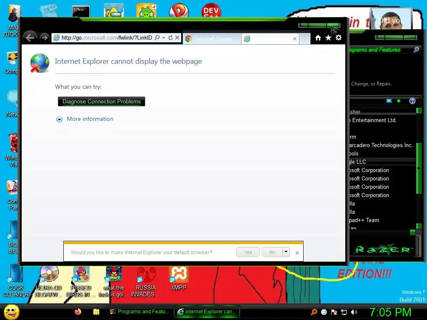Open the DEV C++ desktop icon
Screen dimensions: 427x320
(211, 10)
